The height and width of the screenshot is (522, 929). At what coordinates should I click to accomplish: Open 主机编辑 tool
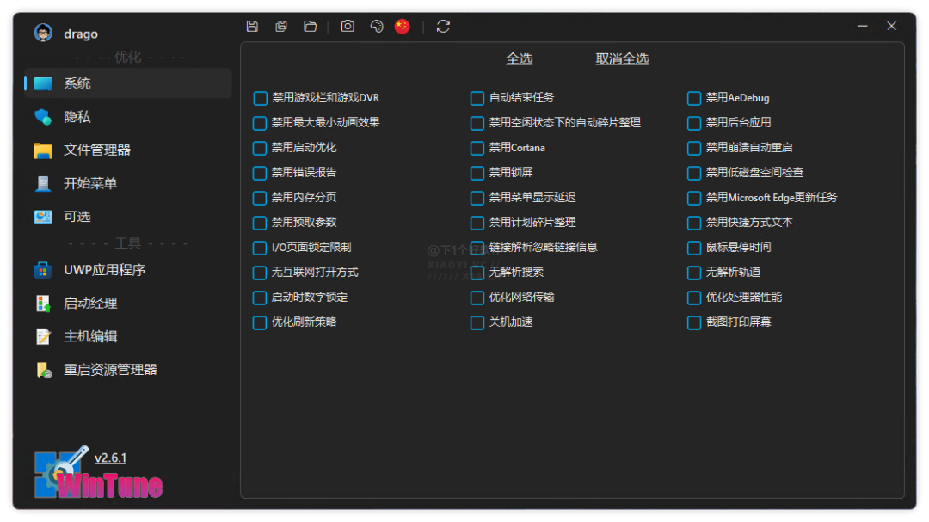pos(128,336)
